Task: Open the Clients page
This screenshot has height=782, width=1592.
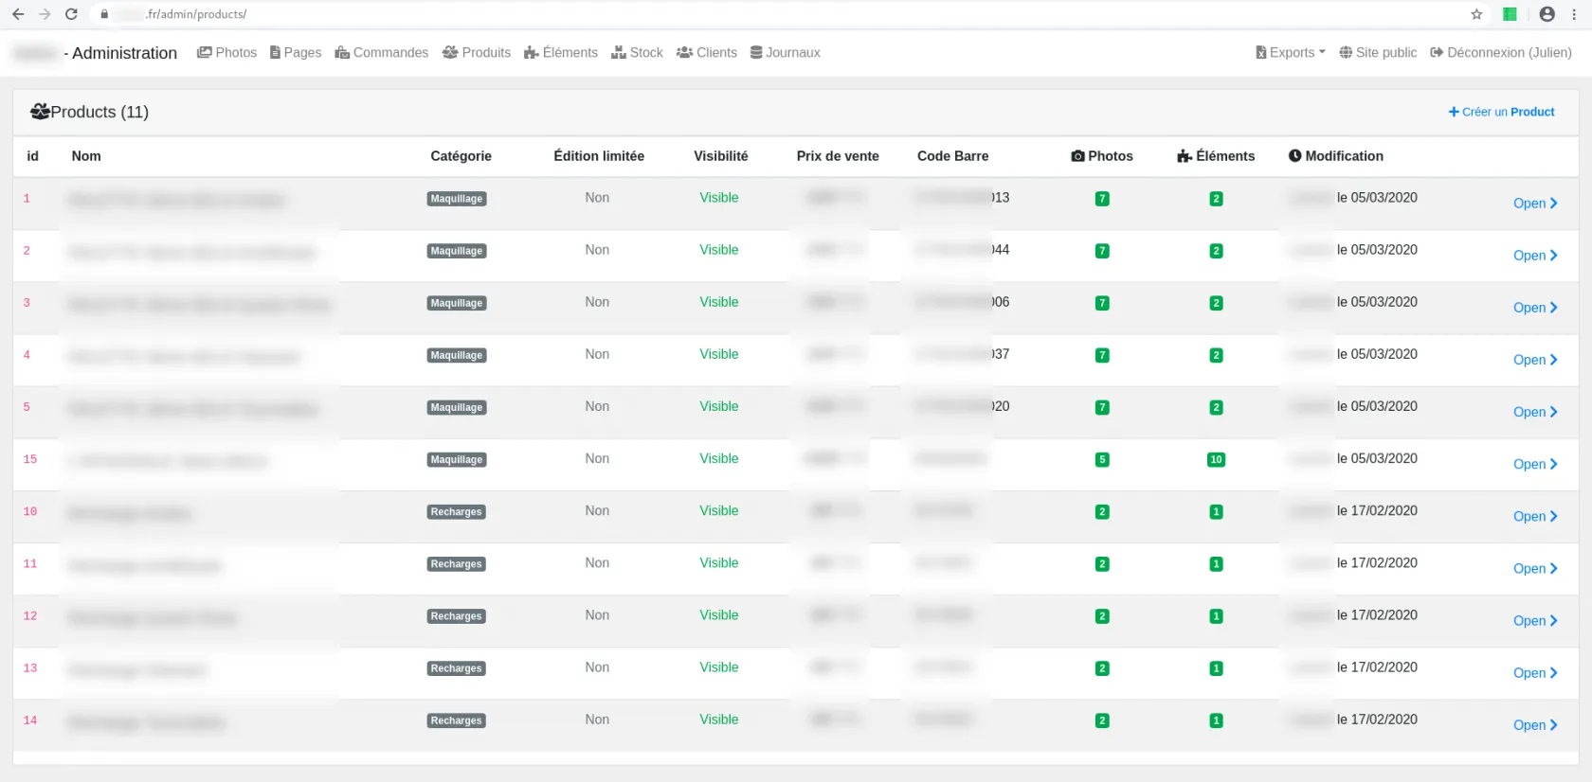Action: point(707,53)
